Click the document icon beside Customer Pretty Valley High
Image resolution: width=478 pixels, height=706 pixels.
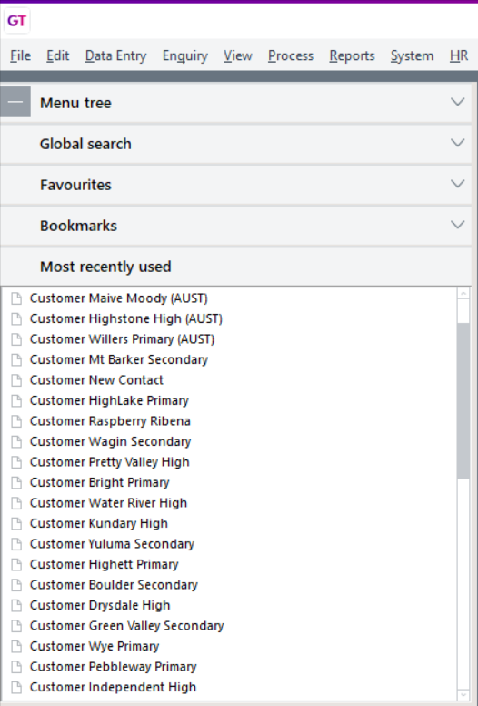16,462
